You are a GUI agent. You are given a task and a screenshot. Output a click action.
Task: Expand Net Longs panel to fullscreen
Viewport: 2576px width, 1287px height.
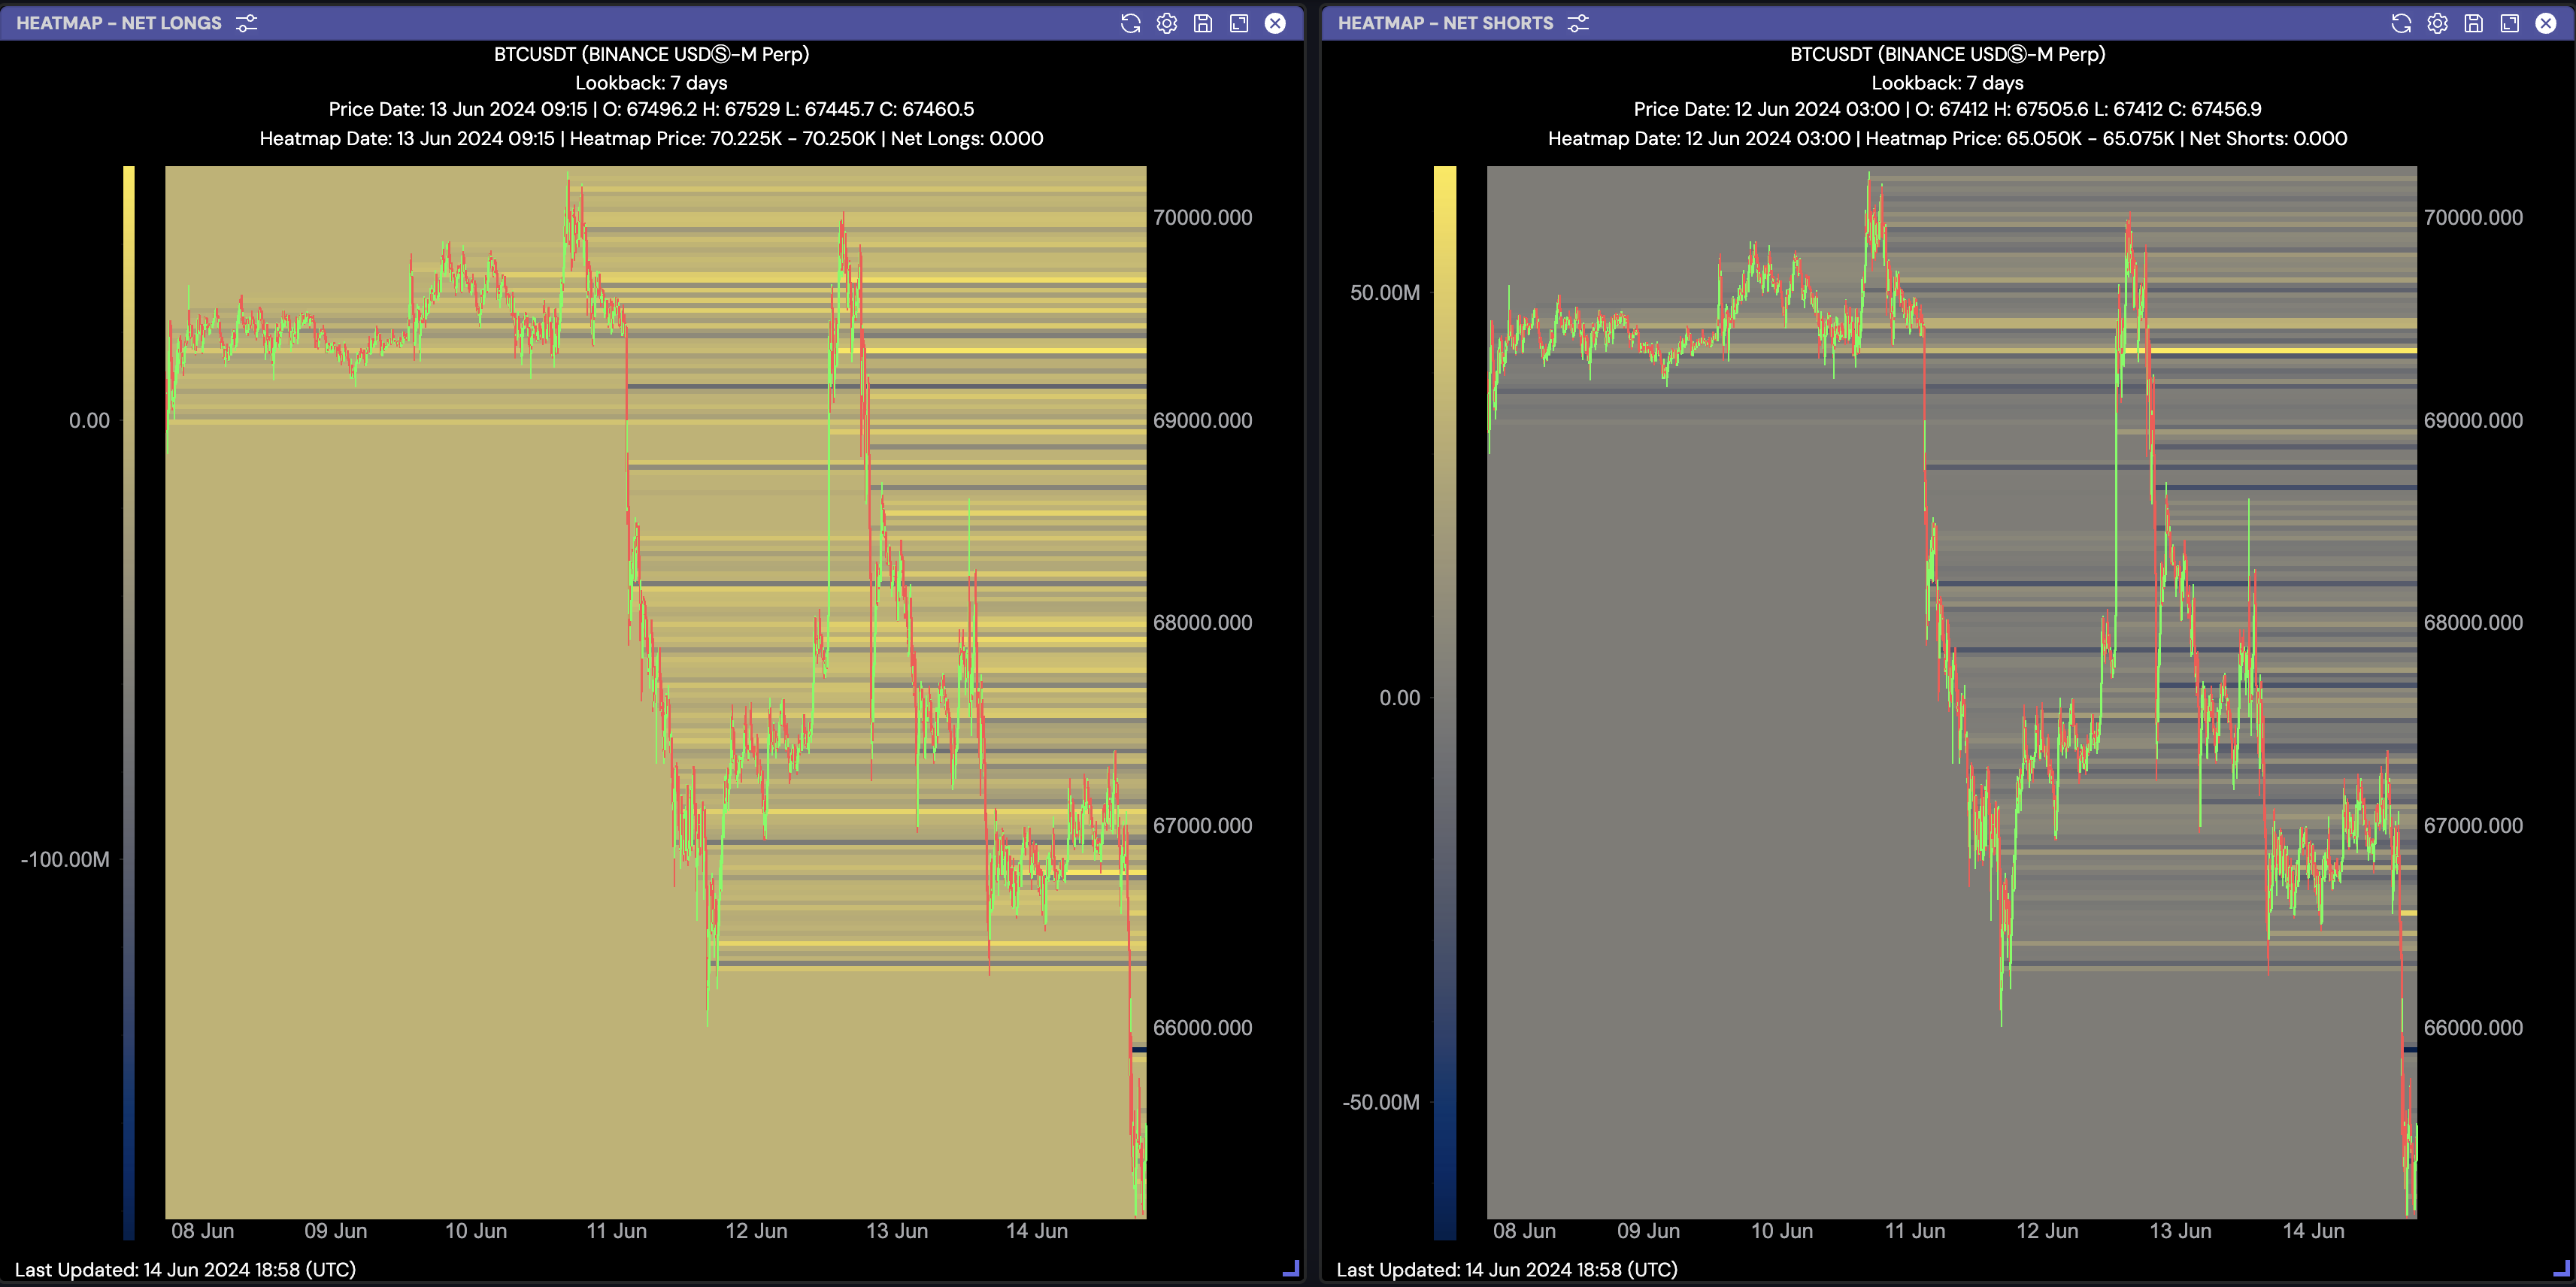[x=1239, y=23]
